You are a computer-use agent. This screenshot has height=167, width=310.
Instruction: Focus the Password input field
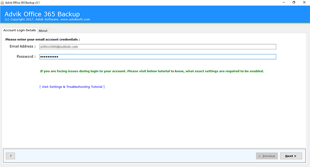click(158, 57)
